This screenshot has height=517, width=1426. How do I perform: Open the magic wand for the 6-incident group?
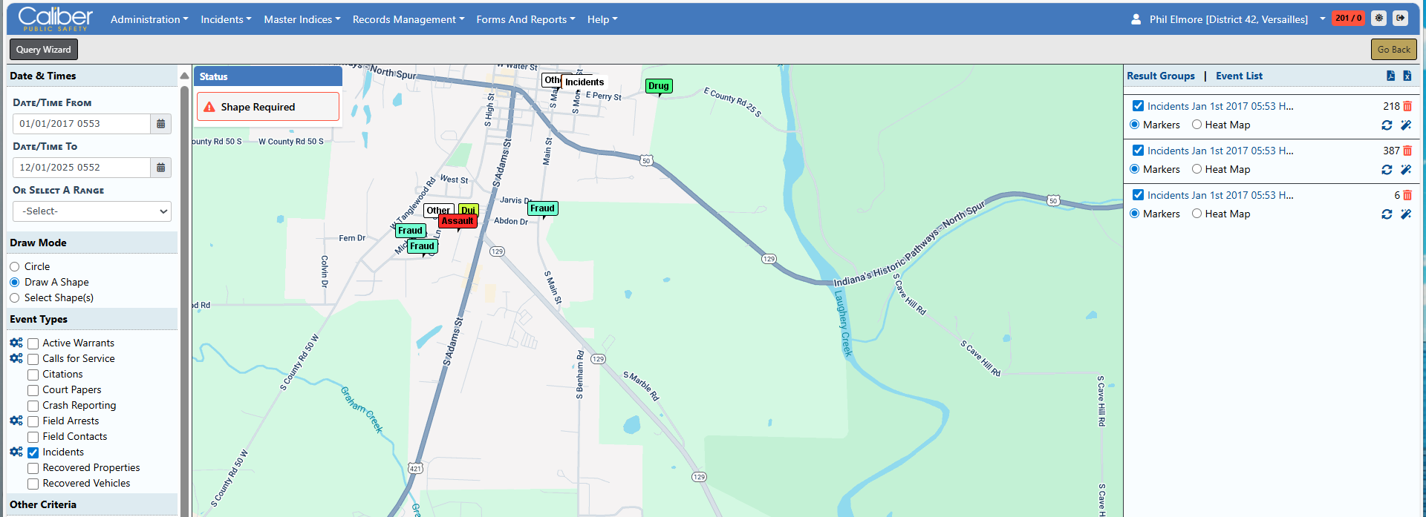pyautogui.click(x=1406, y=214)
